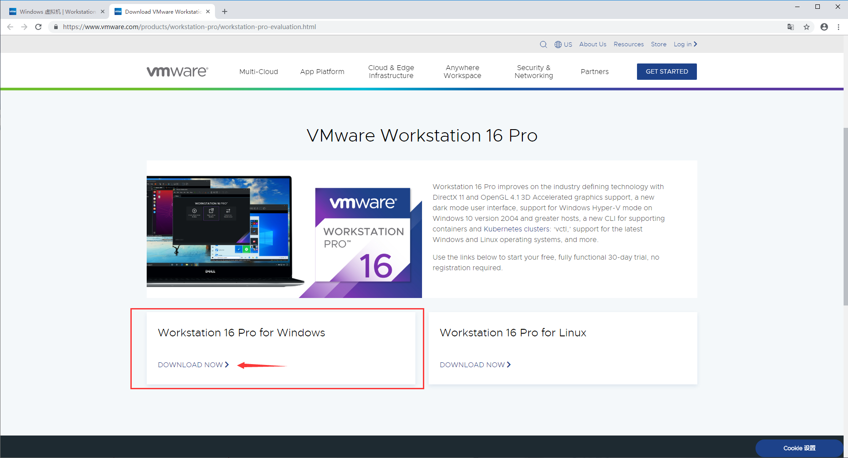Open the Cookie 设置 button
Viewport: 848px width, 458px height.
[x=799, y=448]
